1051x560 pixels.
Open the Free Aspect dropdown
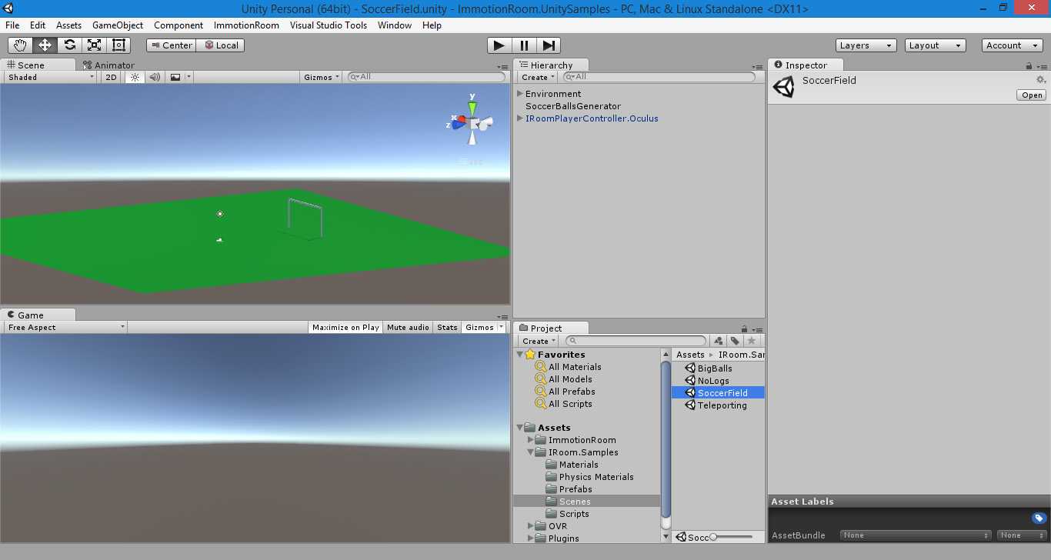[66, 327]
